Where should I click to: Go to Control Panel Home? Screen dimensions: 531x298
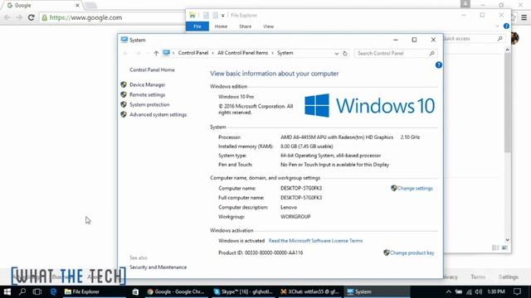[152, 70]
